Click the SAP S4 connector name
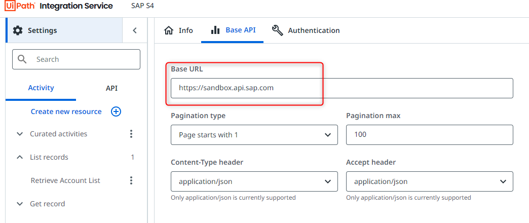The height and width of the screenshot is (223, 529). pyautogui.click(x=142, y=6)
